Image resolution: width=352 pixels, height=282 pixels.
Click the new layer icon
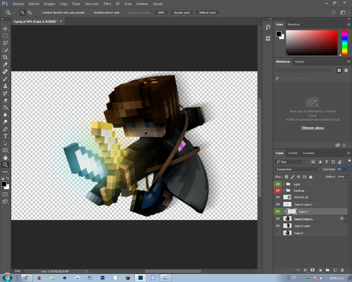coord(335,270)
